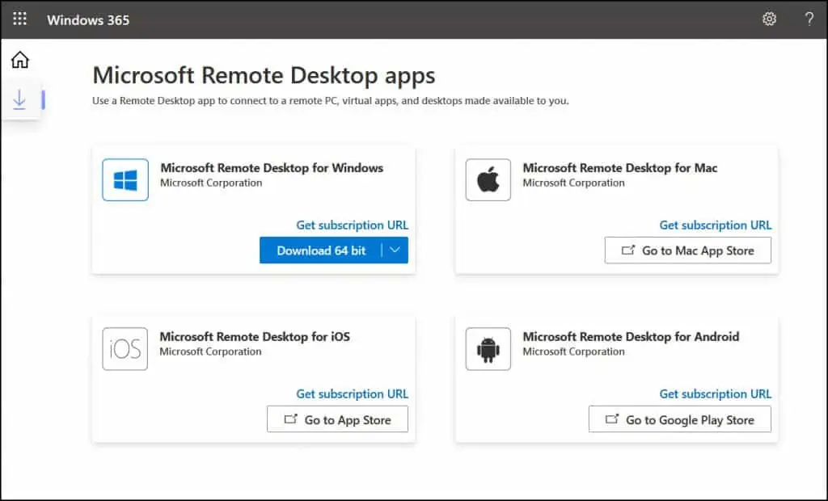The width and height of the screenshot is (828, 501).
Task: Get subscription URL for Android app
Action: (715, 394)
